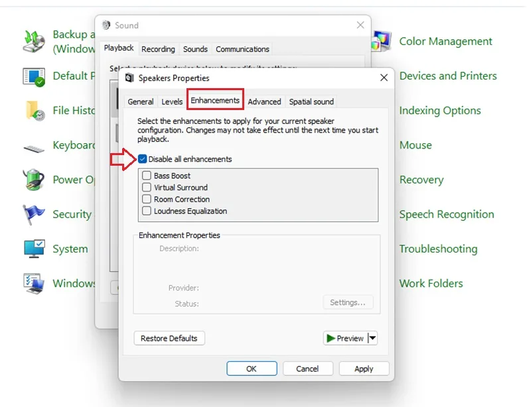Select the Enhancements tab

click(x=215, y=100)
